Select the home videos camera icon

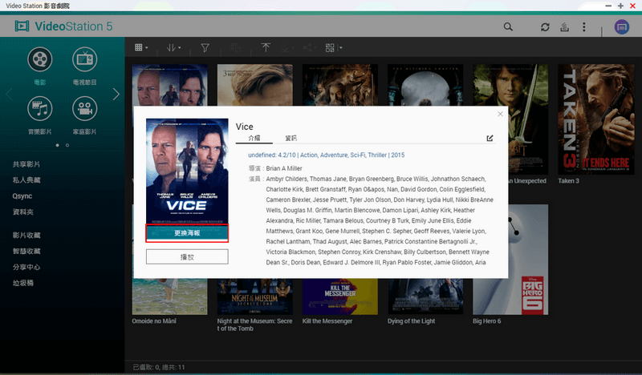coord(85,108)
